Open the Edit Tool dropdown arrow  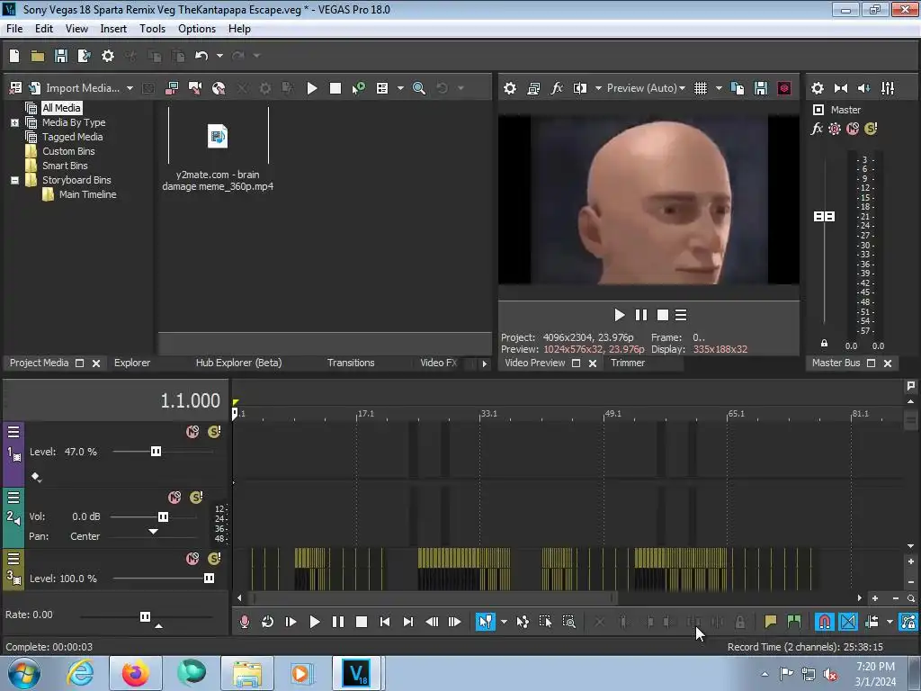(504, 622)
